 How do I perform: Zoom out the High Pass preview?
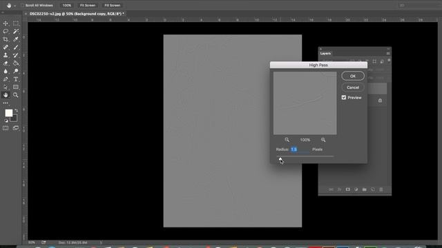point(287,140)
